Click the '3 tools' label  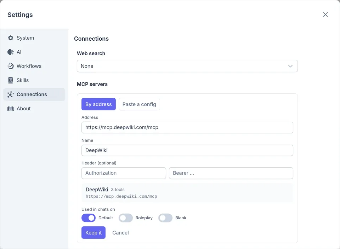(118, 190)
